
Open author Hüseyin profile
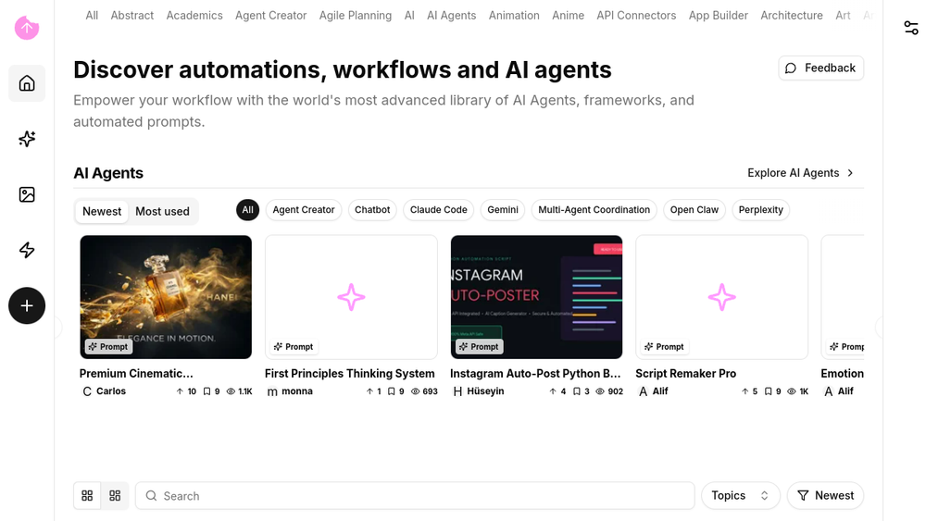[479, 391]
